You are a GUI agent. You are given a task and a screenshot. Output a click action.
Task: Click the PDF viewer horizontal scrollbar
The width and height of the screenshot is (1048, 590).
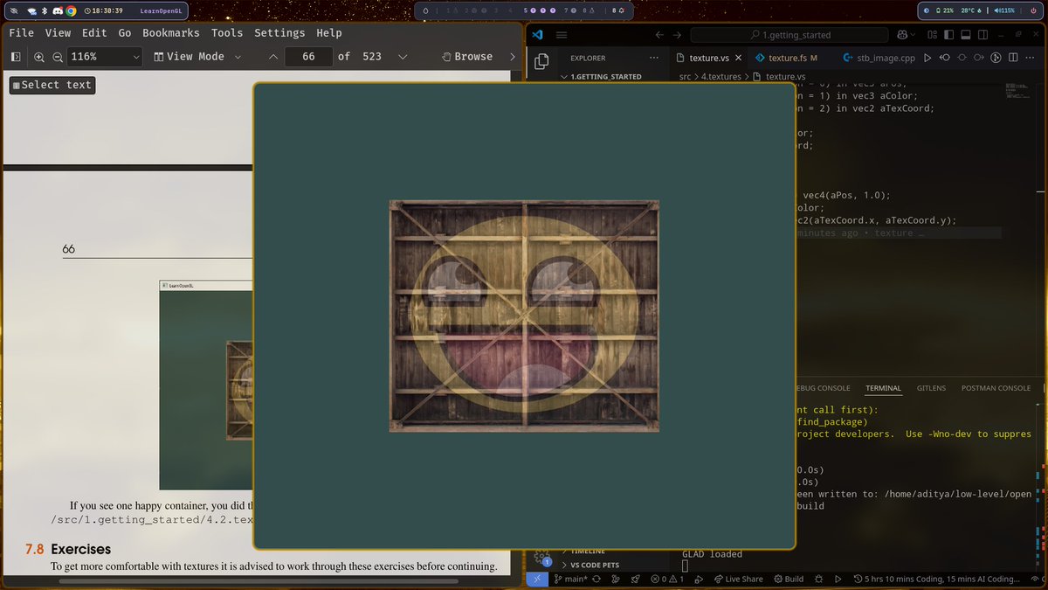(258, 580)
